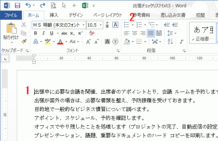Copy selection with copy icon
The height and width of the screenshot is (141, 218).
23,33
